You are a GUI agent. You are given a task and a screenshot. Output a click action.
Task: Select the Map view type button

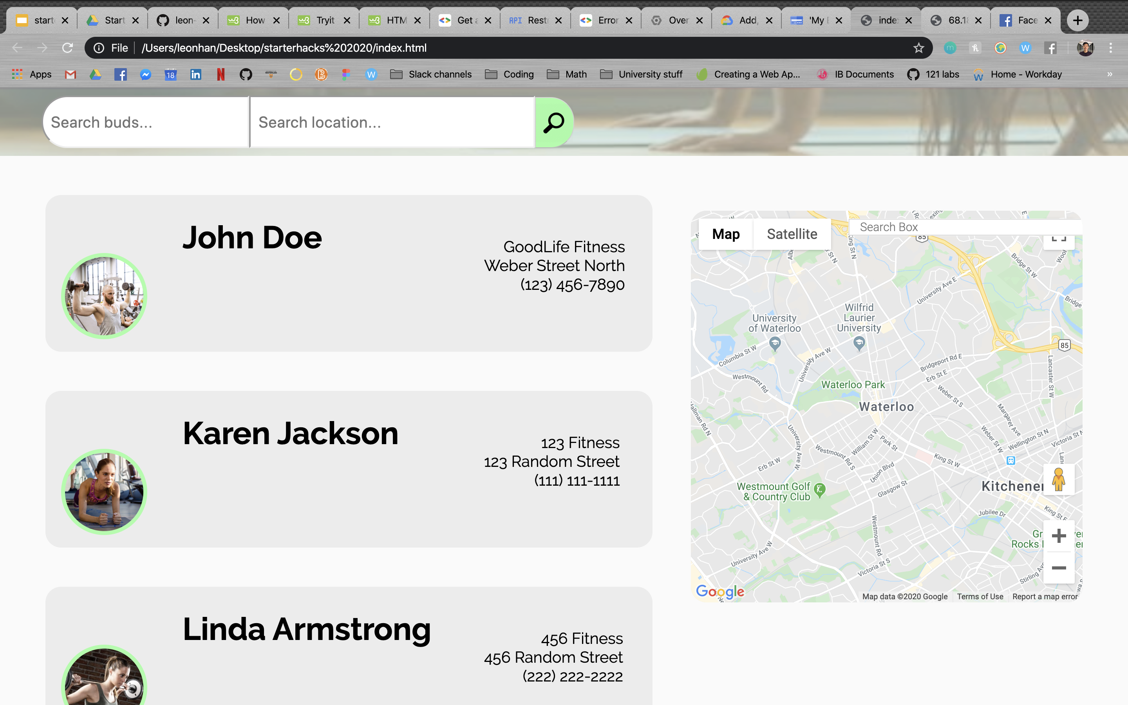(726, 234)
